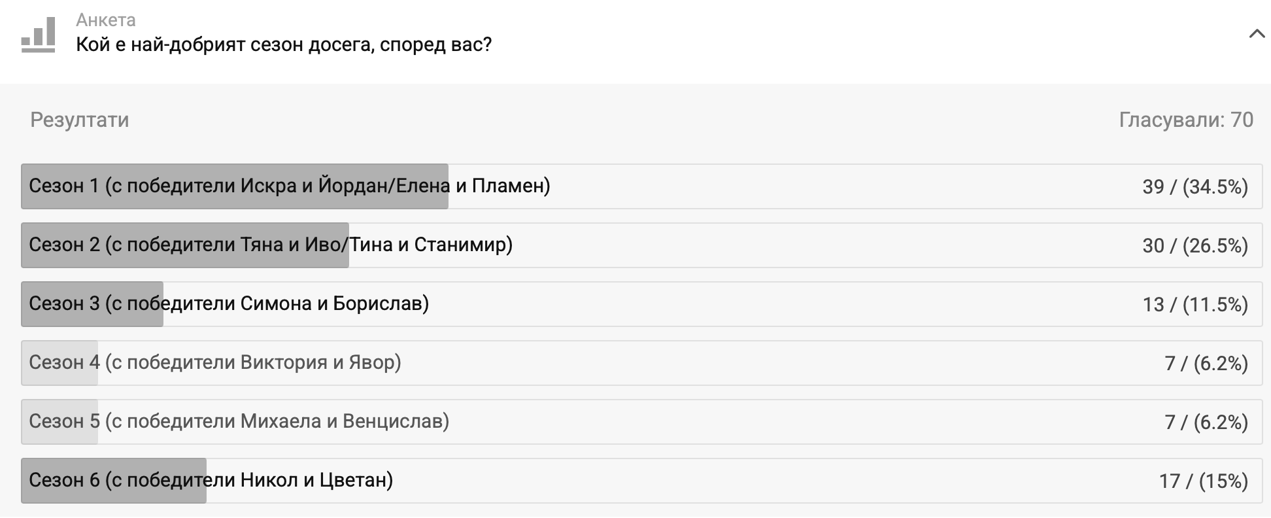Viewport: 1271px width, 518px height.
Task: Click the poll question about the best season
Action: point(284,44)
